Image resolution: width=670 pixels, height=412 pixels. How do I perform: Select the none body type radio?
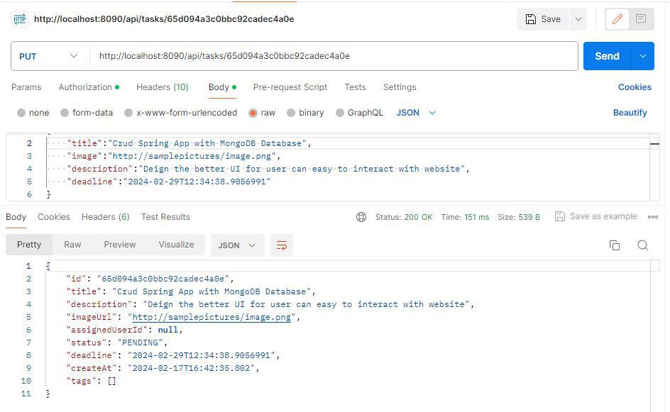coord(21,113)
